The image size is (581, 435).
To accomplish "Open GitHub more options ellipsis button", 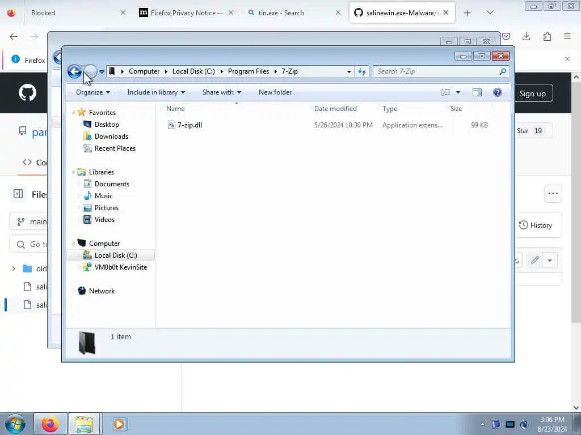I will 553,194.
